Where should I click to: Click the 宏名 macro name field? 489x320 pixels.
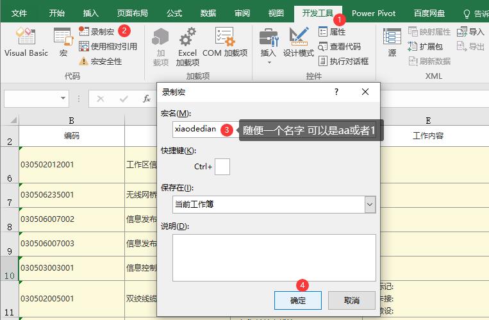coord(195,130)
